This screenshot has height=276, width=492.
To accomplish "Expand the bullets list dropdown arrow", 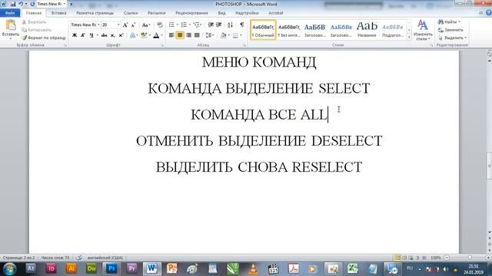I will (177, 25).
